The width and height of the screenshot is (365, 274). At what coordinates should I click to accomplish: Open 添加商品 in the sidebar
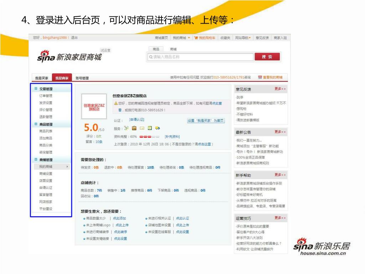[x=46, y=138]
